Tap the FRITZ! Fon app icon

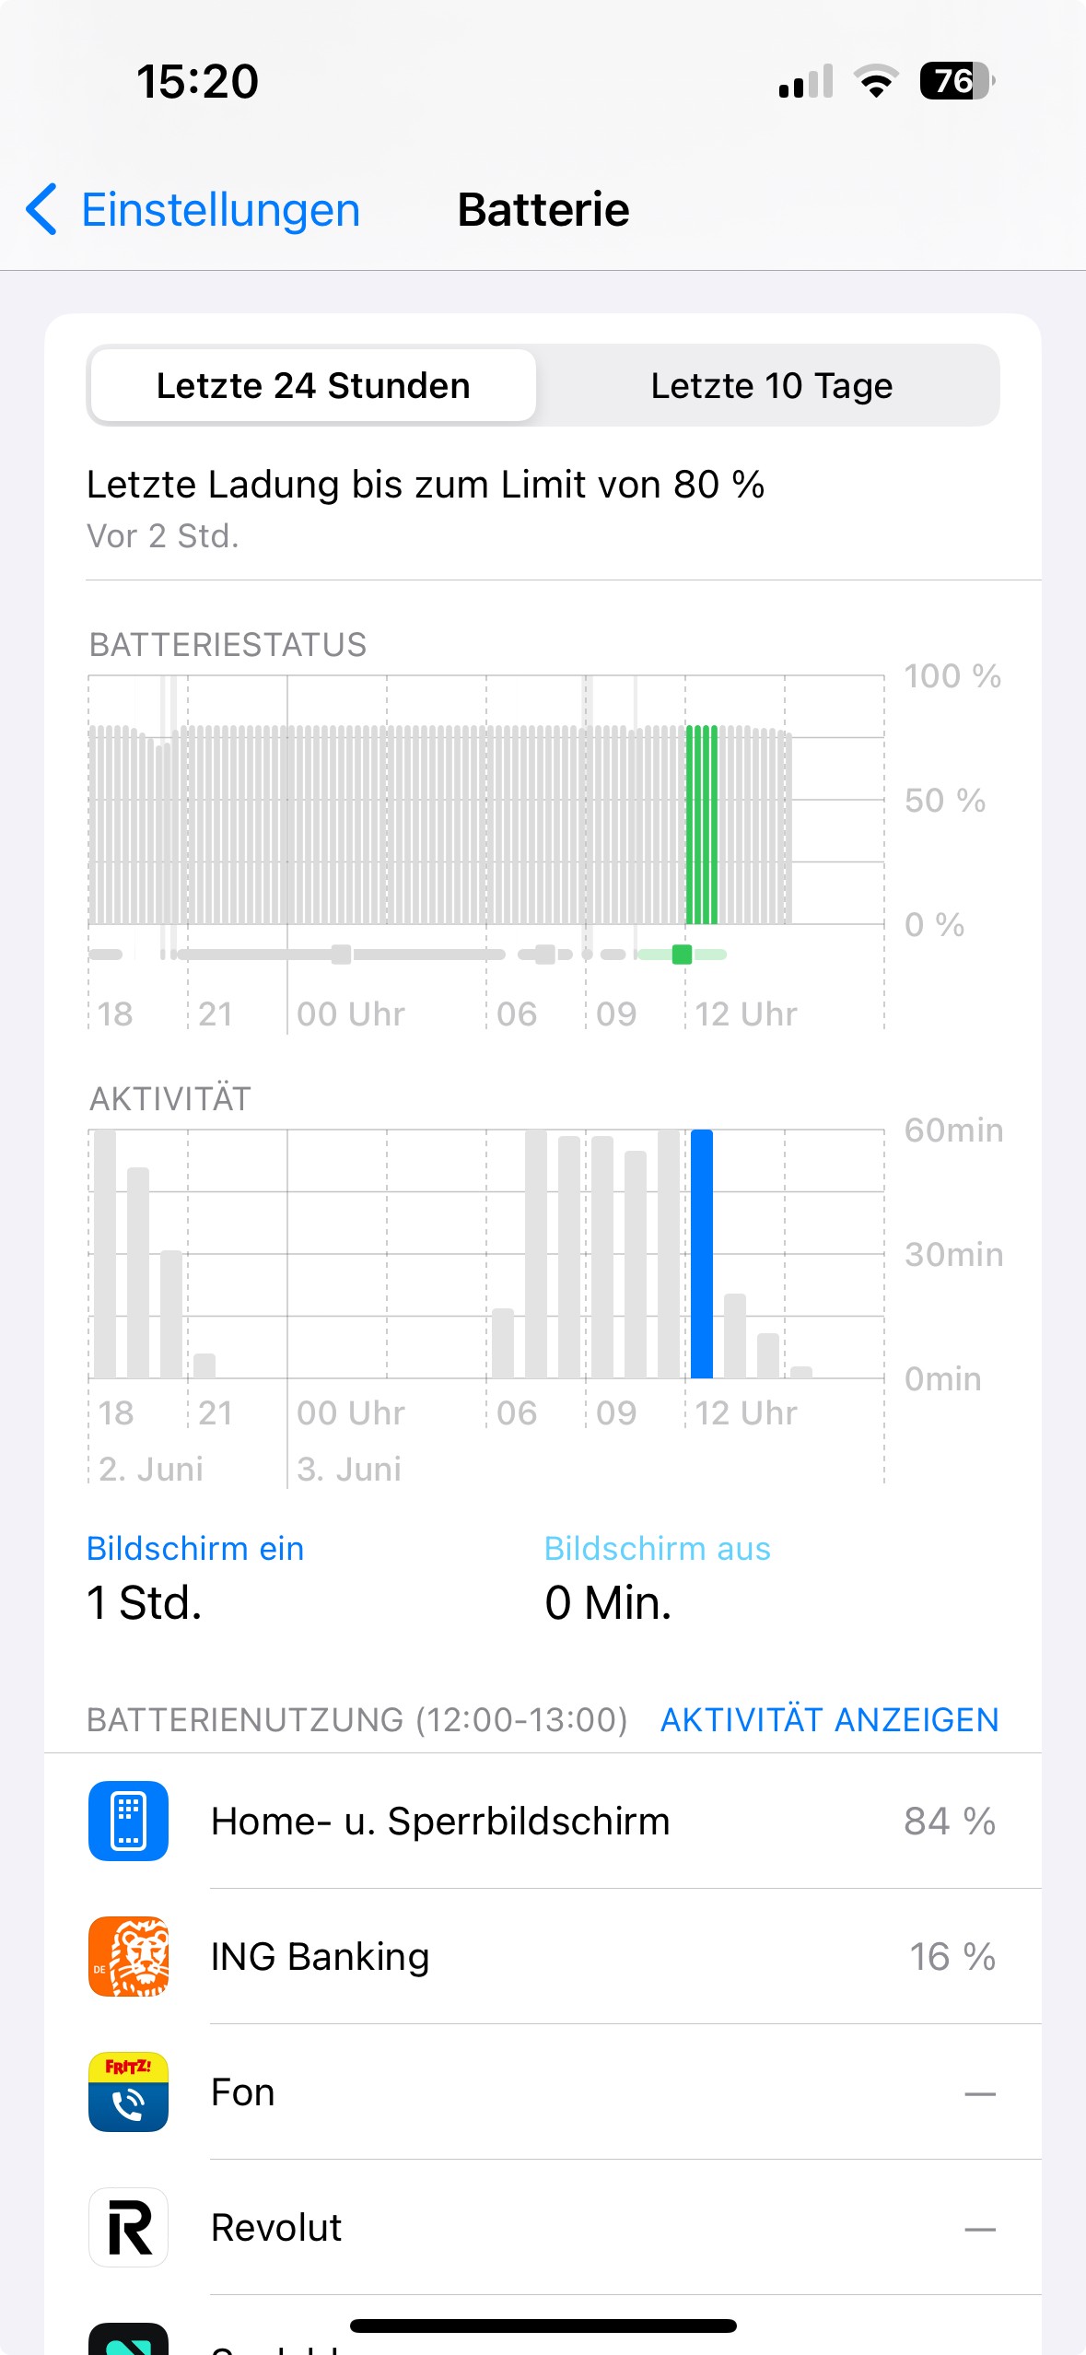pos(128,2091)
